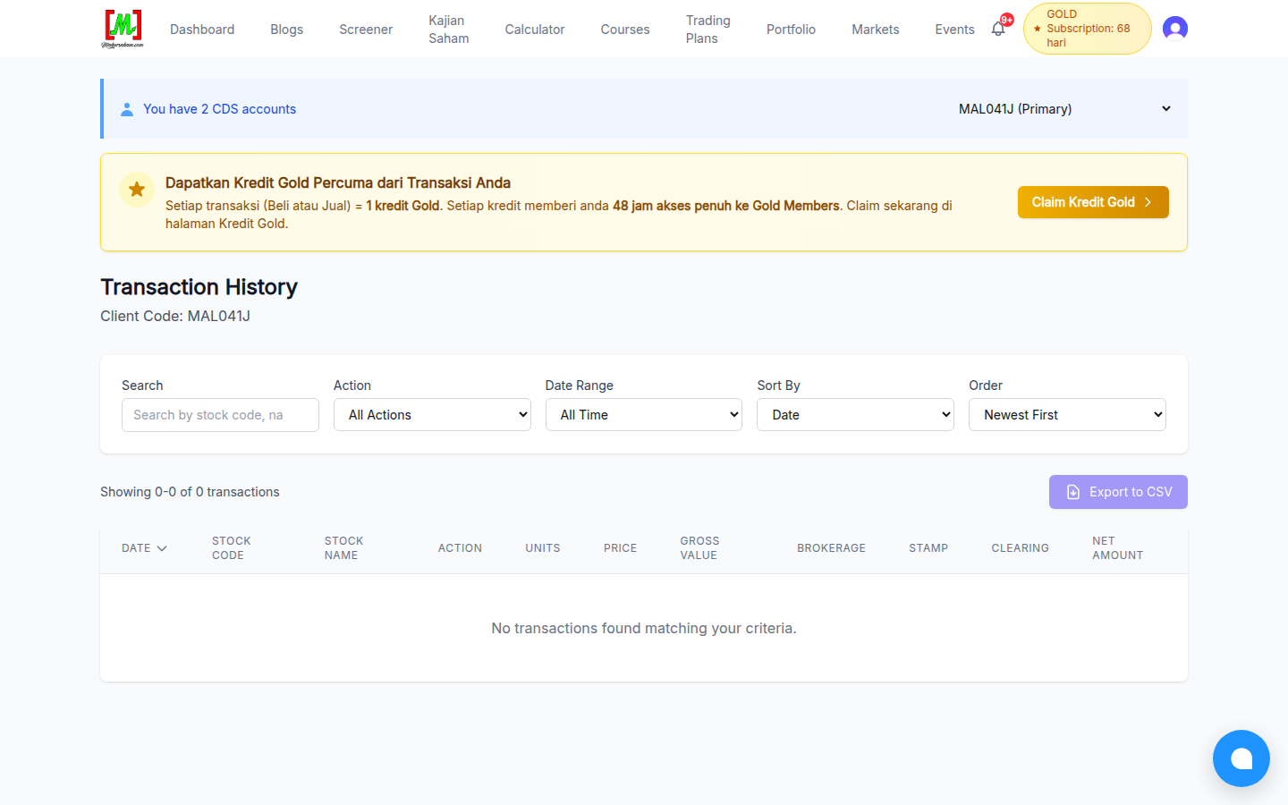
Task: Click the You have 2 CDS accounts link
Action: click(219, 109)
